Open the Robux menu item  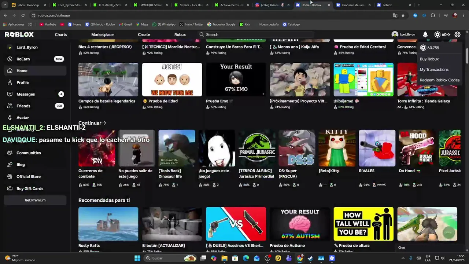[180, 34]
